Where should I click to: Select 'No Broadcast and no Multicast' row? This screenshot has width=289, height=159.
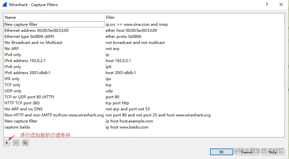point(33,43)
